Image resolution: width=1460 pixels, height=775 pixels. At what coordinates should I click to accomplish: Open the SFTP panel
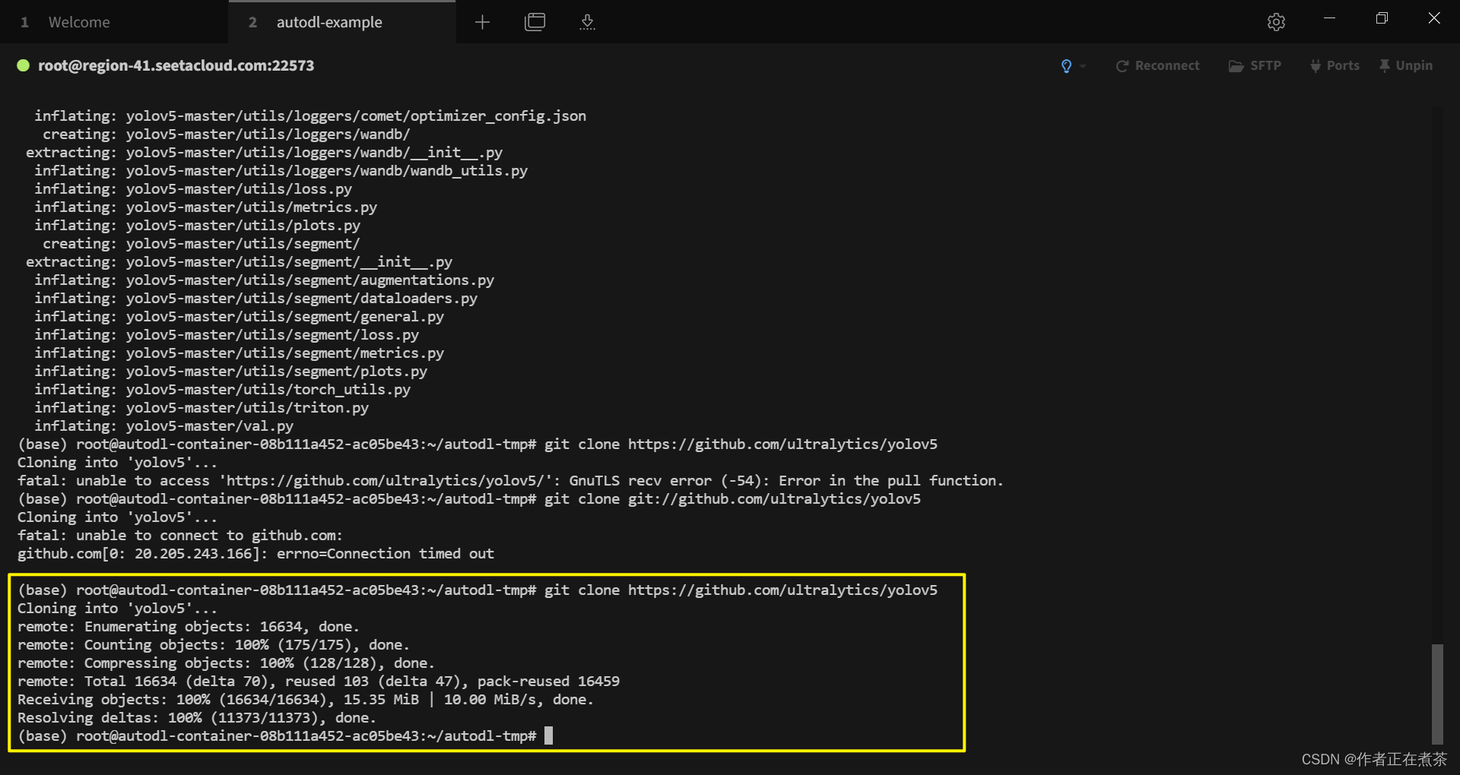(1255, 66)
